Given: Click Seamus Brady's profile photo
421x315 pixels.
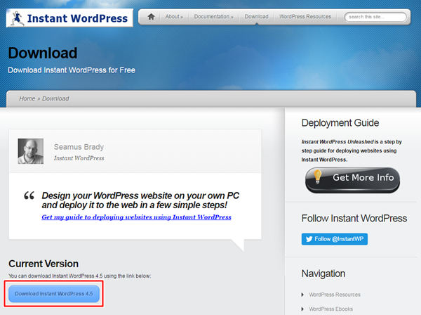Looking at the screenshot, I should [x=31, y=151].
